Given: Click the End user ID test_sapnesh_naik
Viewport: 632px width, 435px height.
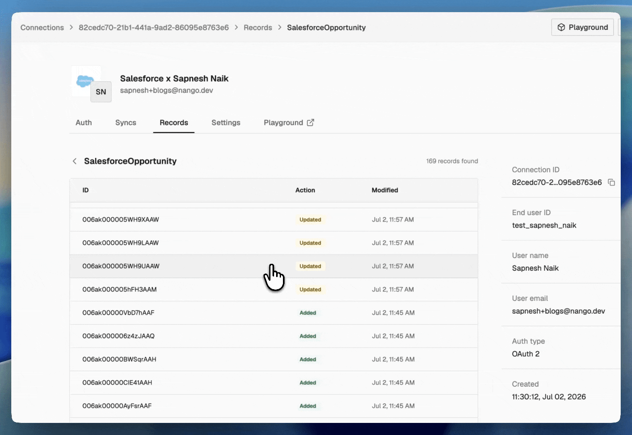Looking at the screenshot, I should (x=544, y=225).
